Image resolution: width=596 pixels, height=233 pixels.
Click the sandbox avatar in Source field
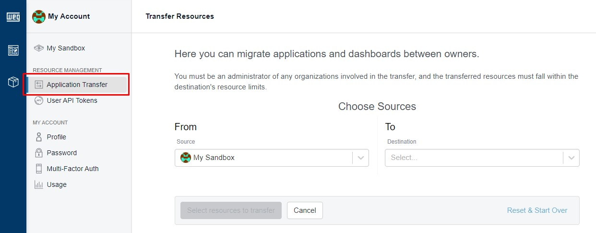pyautogui.click(x=185, y=158)
